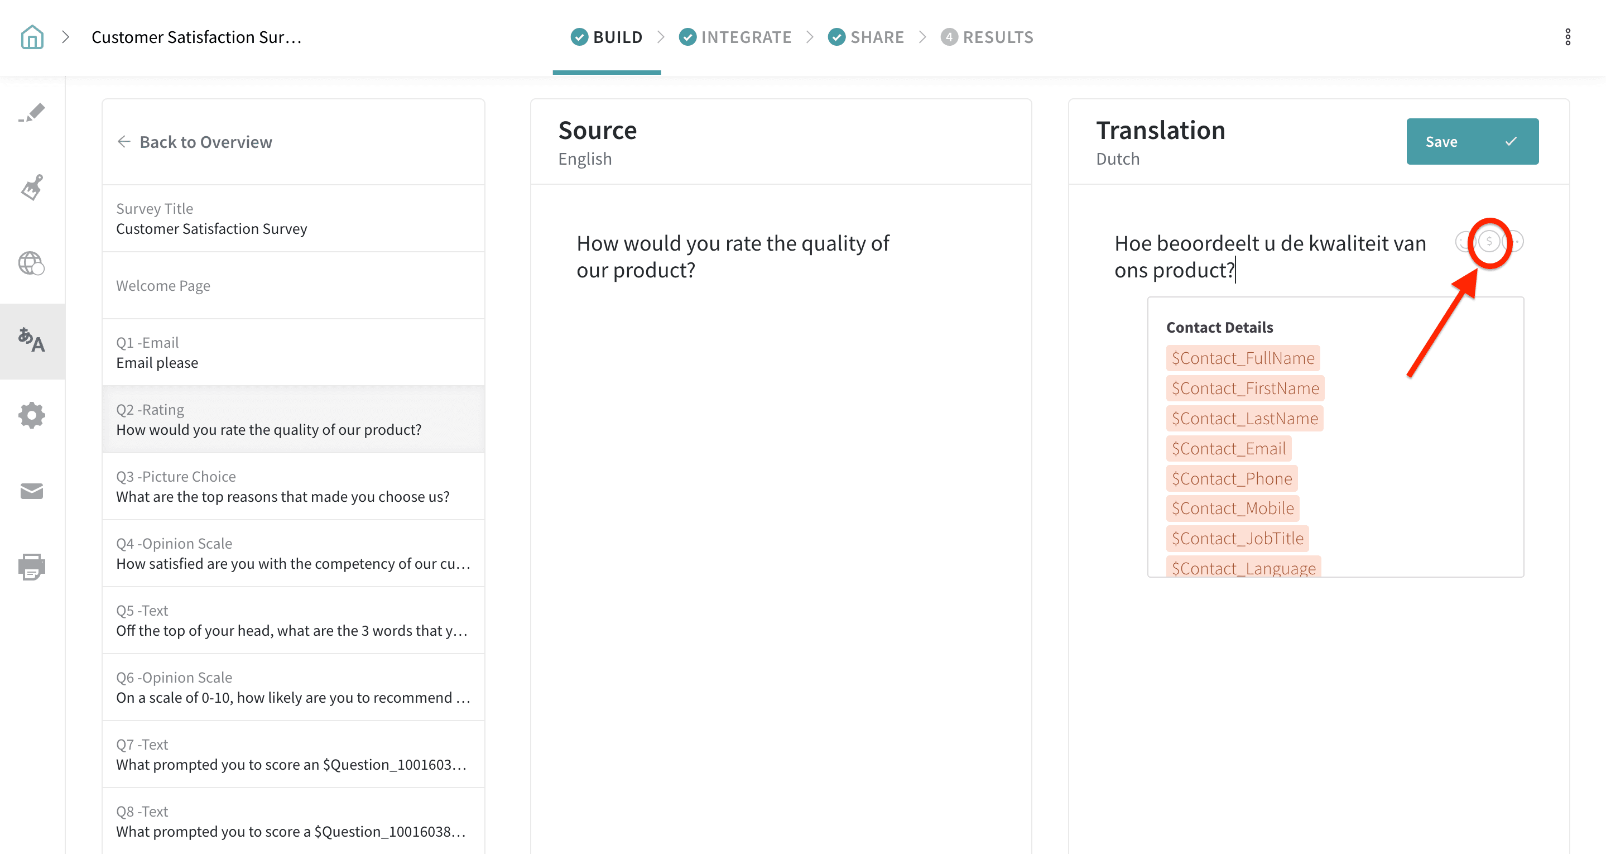The height and width of the screenshot is (854, 1606).
Task: Open the three-dot vertical menu
Action: [1567, 37]
